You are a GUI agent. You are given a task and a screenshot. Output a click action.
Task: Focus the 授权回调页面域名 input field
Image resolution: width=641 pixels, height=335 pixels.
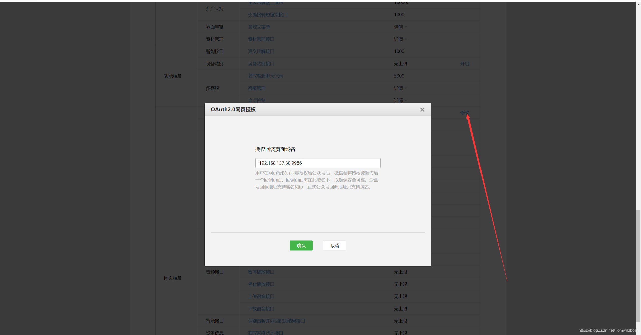(x=318, y=163)
